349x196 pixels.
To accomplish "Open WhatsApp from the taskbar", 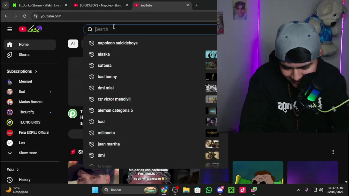I will 209,190.
